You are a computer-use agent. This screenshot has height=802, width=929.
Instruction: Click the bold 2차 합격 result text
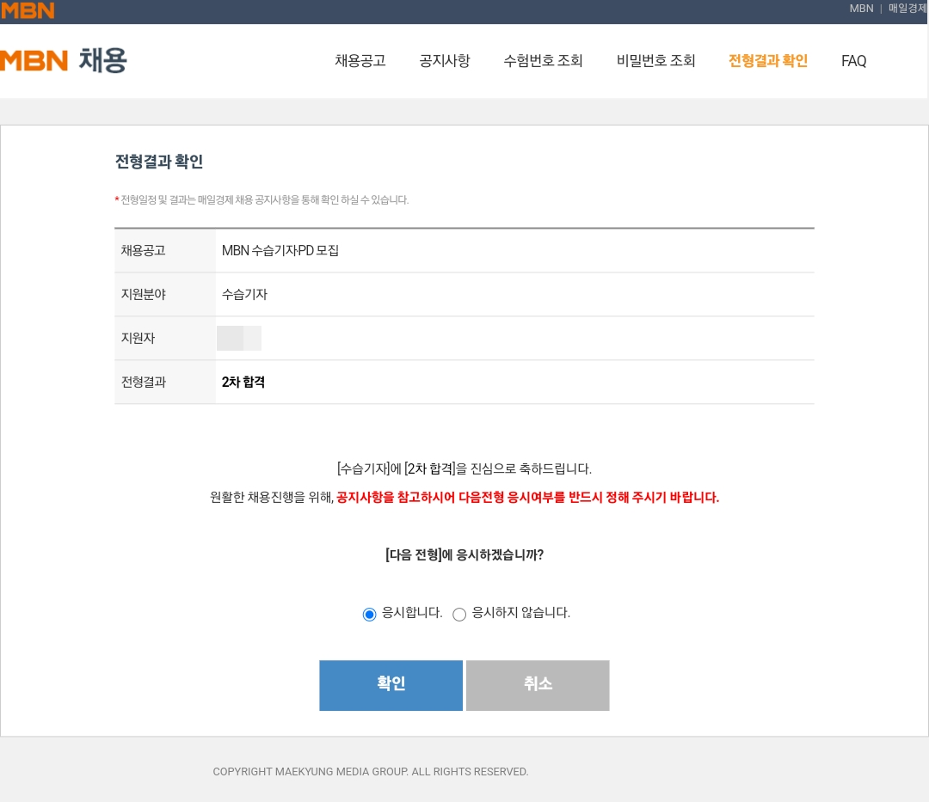[243, 382]
